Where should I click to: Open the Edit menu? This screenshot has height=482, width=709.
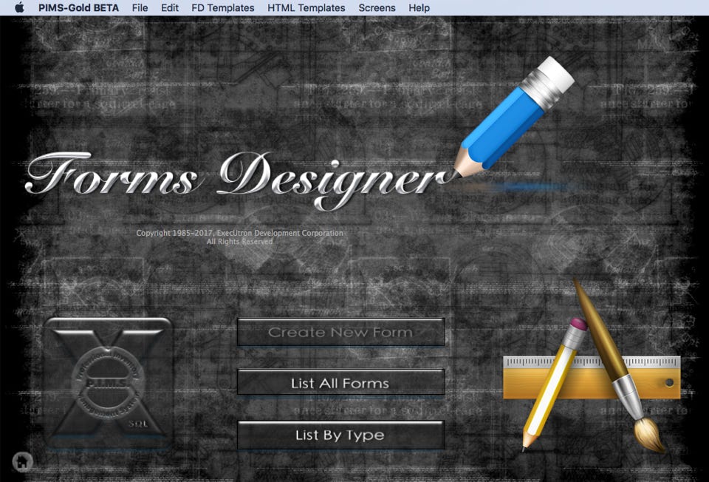click(170, 7)
